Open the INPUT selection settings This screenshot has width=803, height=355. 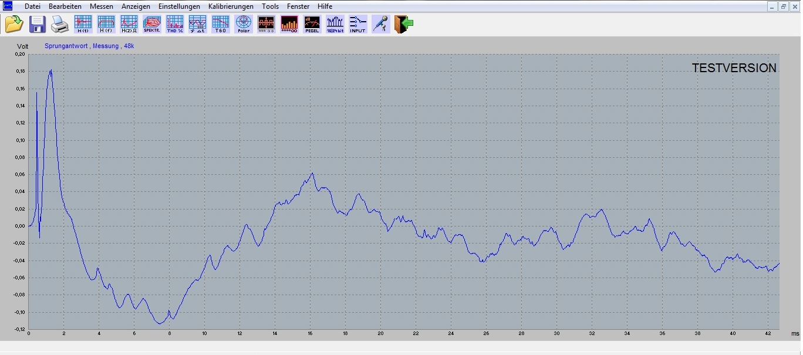pos(357,24)
